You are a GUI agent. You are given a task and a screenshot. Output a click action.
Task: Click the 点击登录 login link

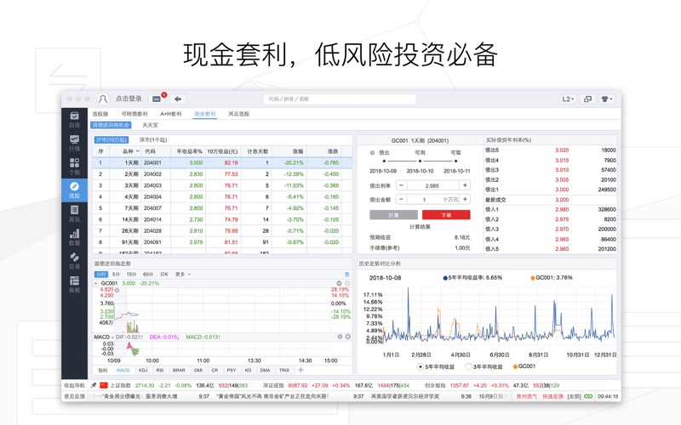129,99
